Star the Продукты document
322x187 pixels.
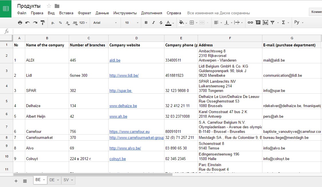[x=49, y=6]
